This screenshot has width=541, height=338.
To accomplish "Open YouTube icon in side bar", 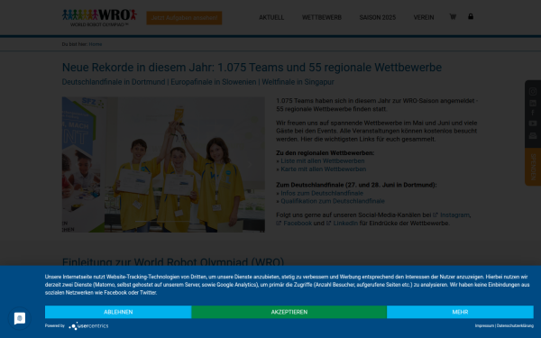I will [533, 123].
